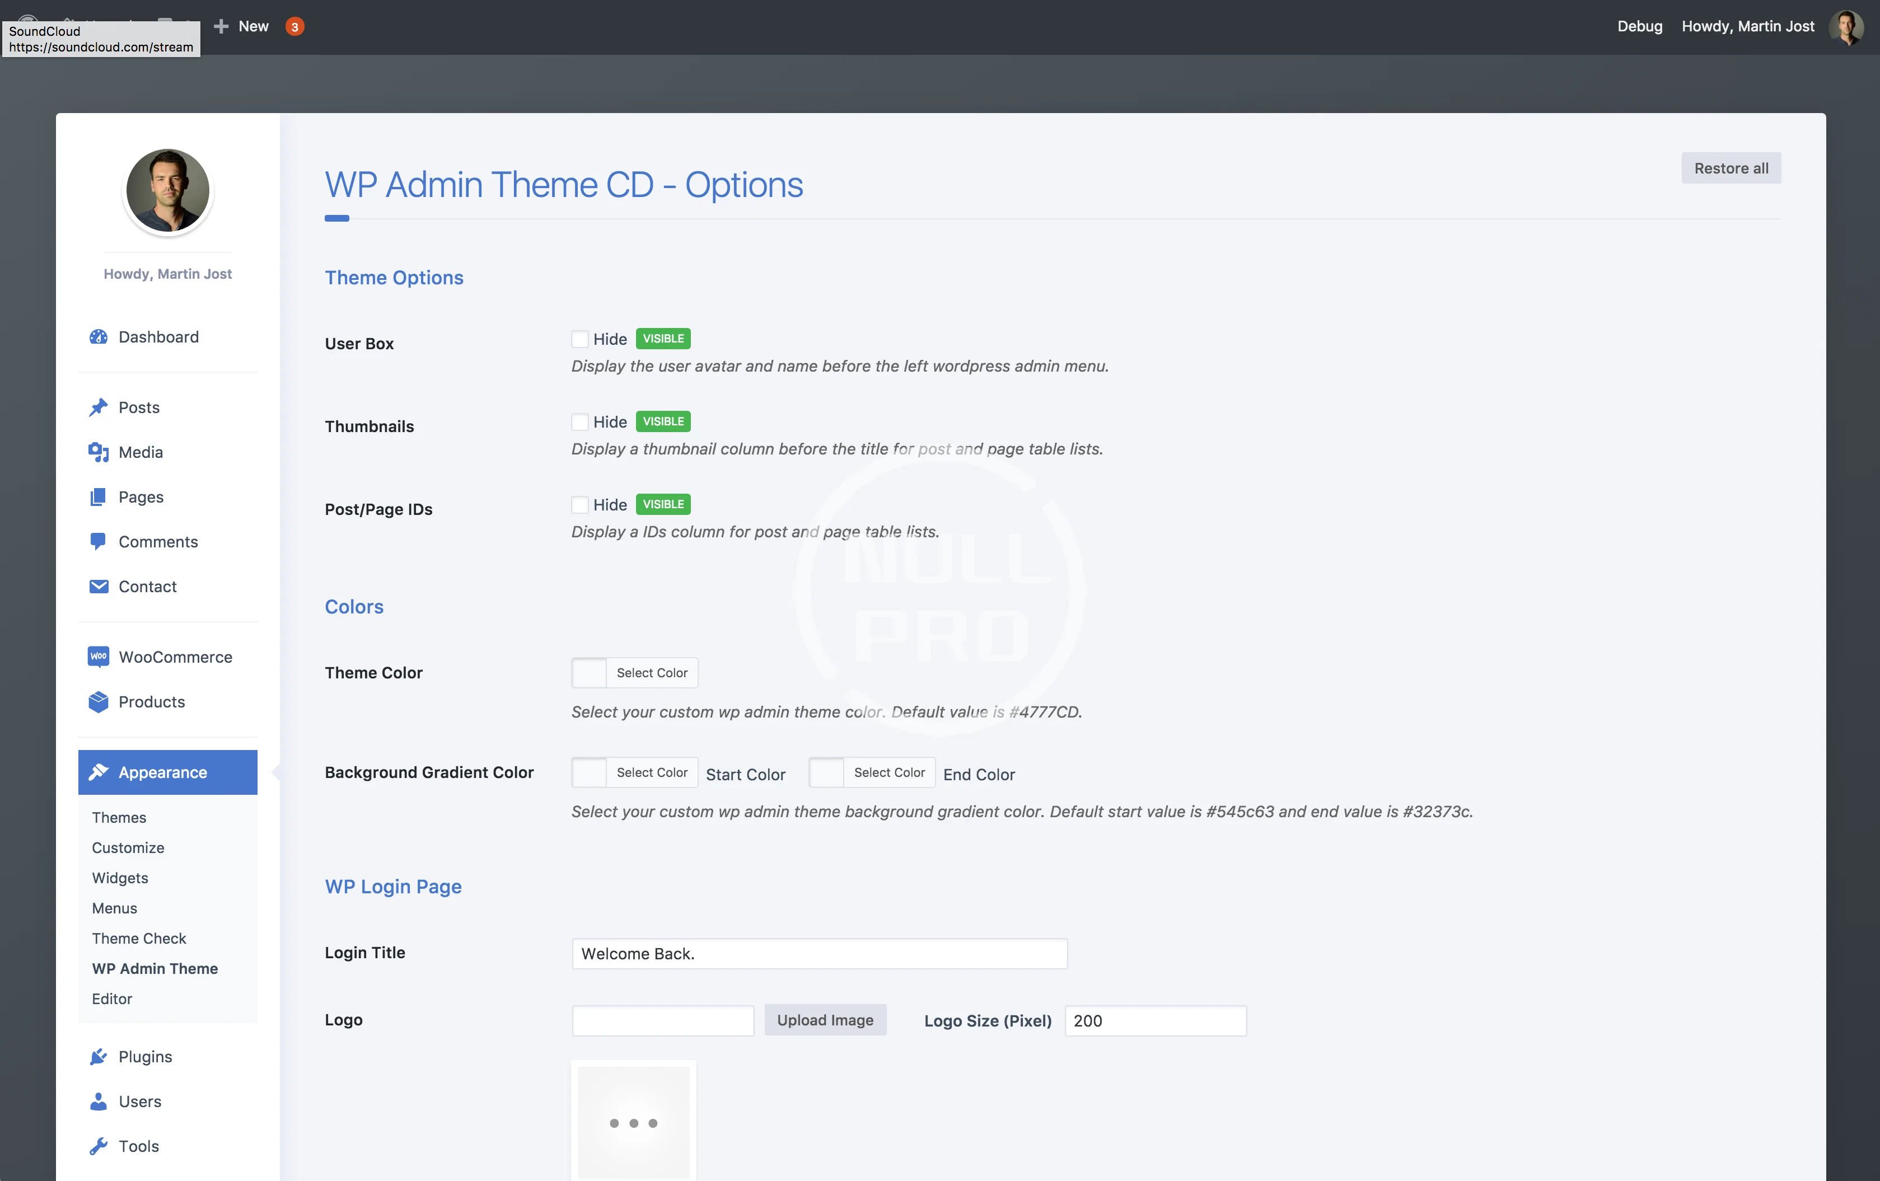
Task: Open the Theme Check submenu item
Action: tap(139, 938)
